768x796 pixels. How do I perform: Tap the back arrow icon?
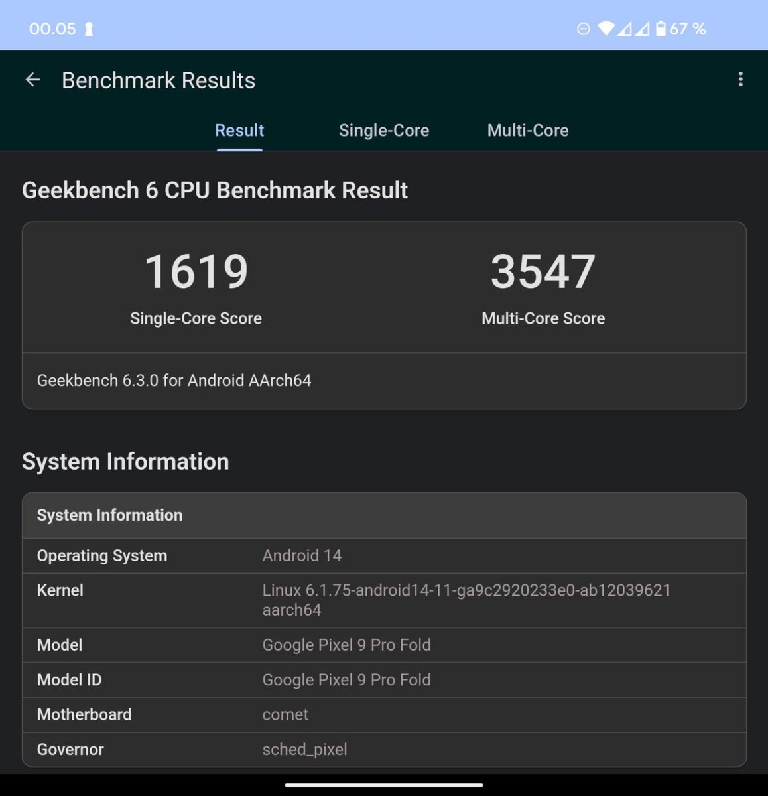coord(32,80)
